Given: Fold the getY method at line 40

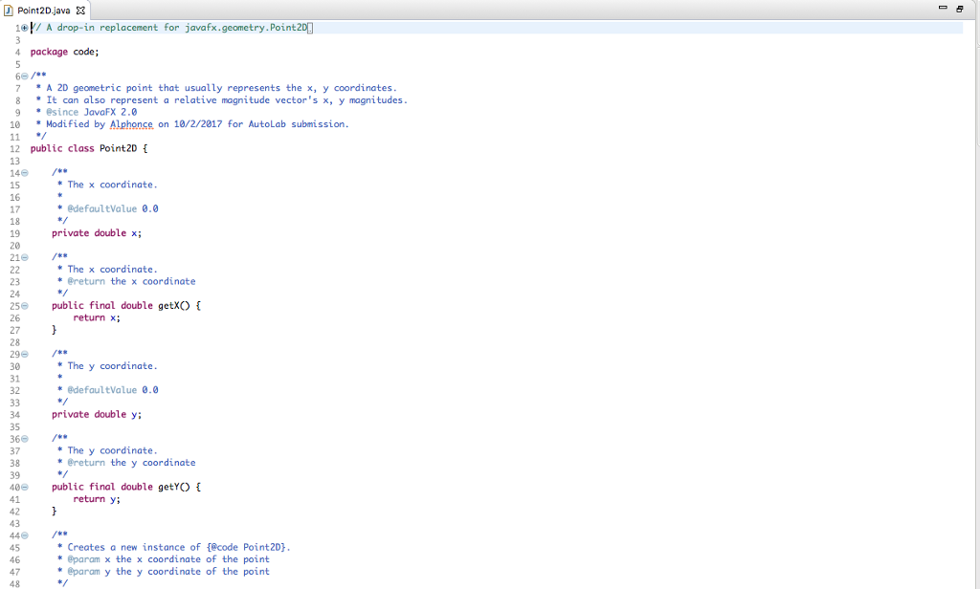Looking at the screenshot, I should tap(24, 486).
